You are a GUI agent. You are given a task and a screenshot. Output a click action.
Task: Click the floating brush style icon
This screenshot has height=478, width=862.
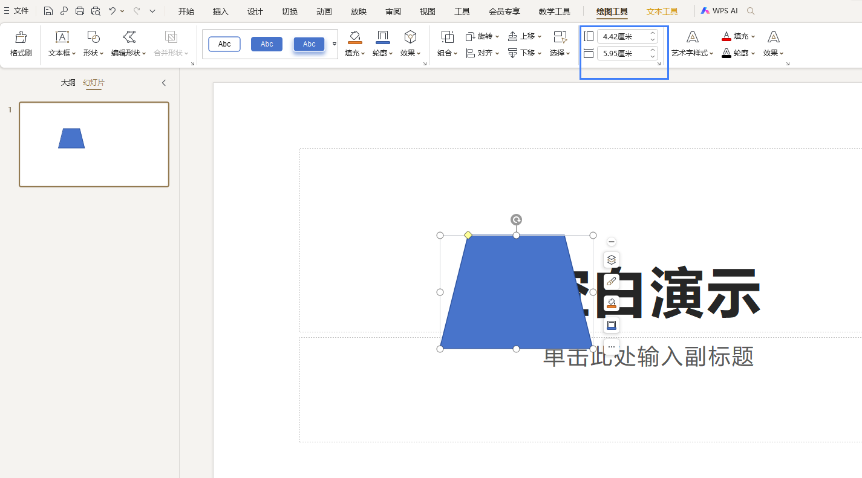[x=612, y=282]
